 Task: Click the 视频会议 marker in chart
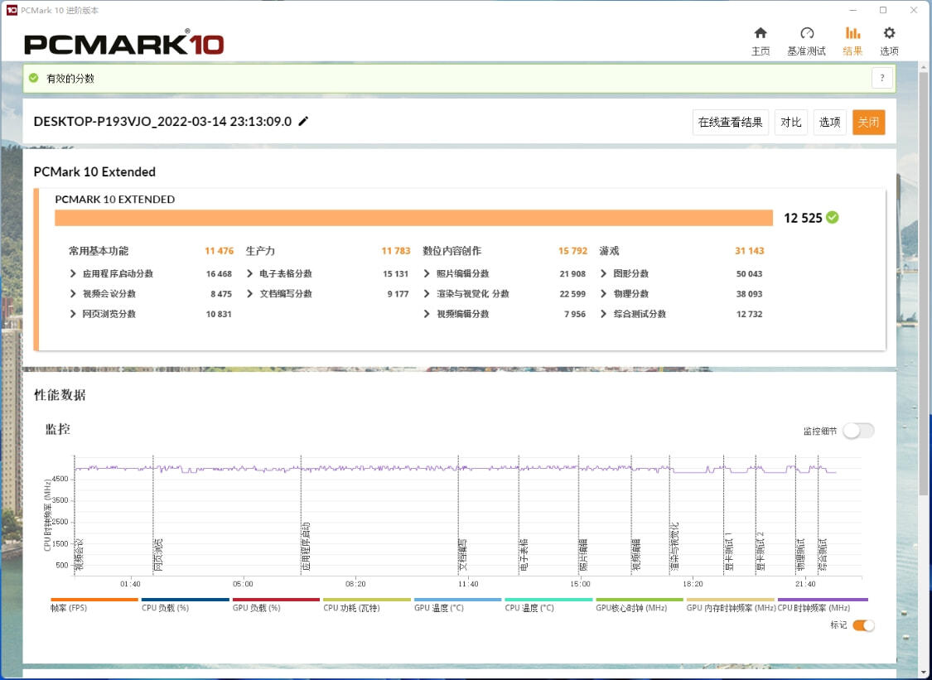coord(80,555)
